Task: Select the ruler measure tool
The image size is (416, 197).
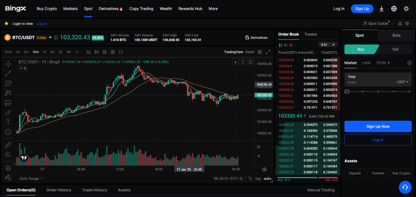Action: 8,145
